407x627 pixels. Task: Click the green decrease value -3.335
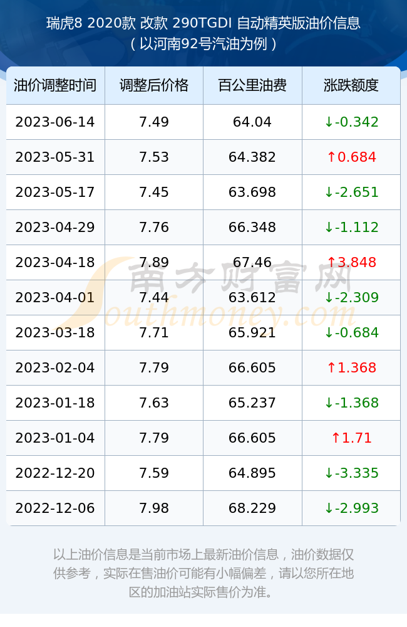point(351,473)
